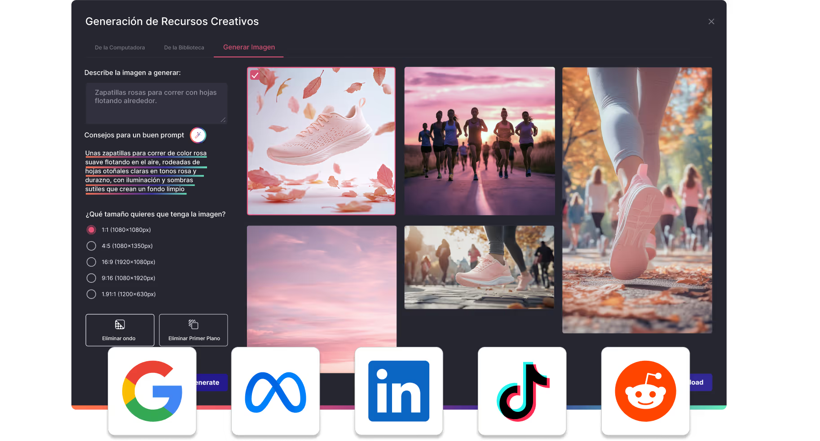
Task: Click the Eliminar Primer Plano button
Action: (x=194, y=330)
